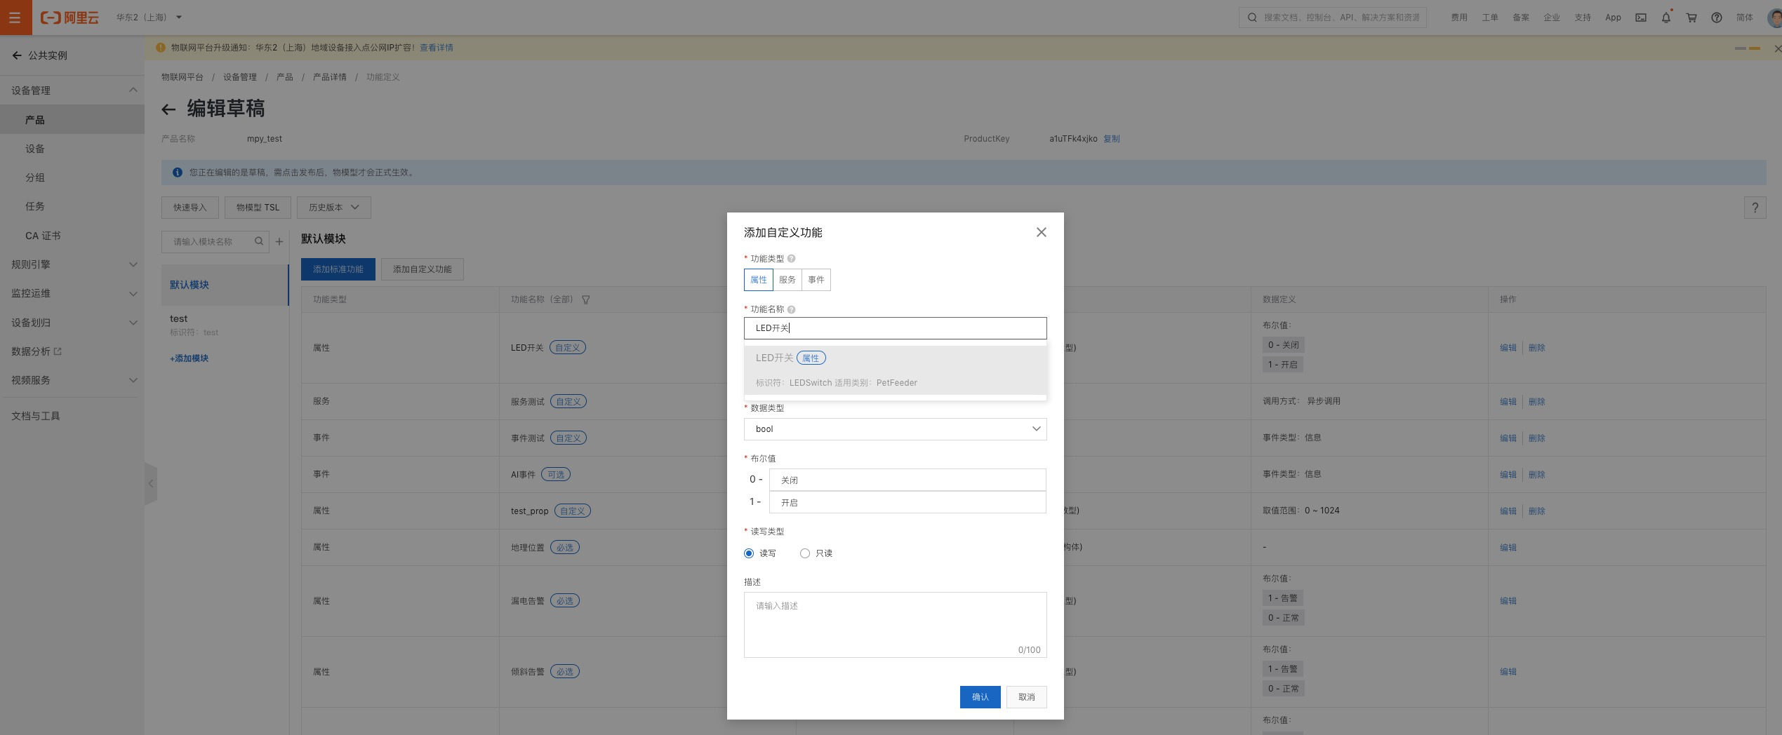1782x735 pixels.
Task: Open the hamburger main menu
Action: coord(15,18)
